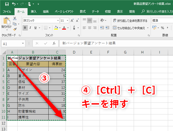
Task: Click the formula bar text field
Action: point(116,43)
